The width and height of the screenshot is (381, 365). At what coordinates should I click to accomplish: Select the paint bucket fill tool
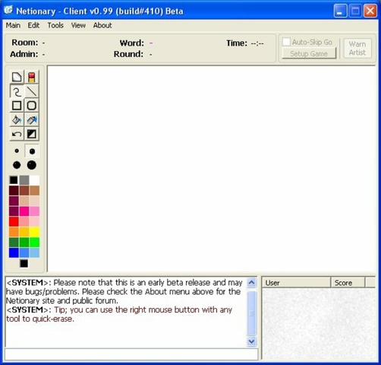pyautogui.click(x=17, y=120)
